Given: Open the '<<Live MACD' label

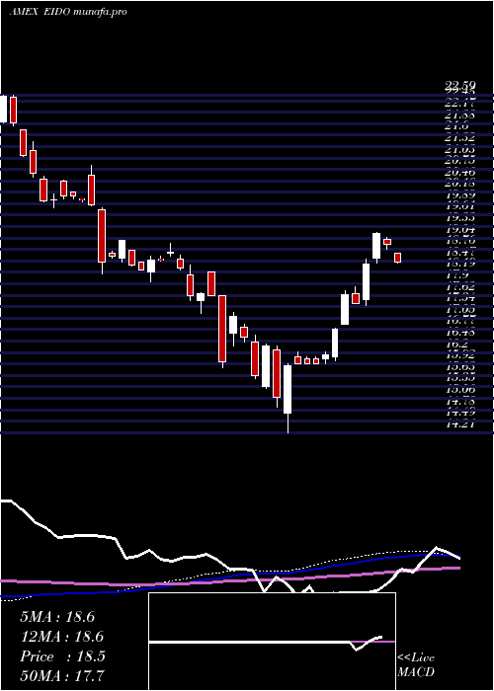Looking at the screenshot, I should click(x=416, y=665).
